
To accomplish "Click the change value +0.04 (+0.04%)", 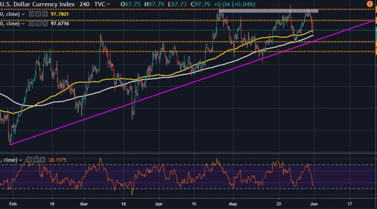I will pos(235,4).
